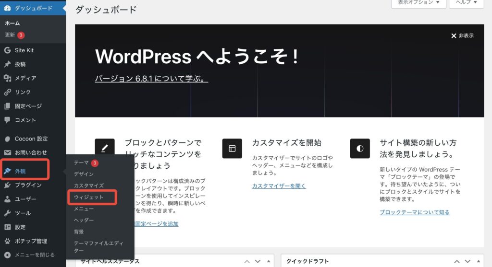
Task: Click the Plugins plug icon
Action: tap(7, 185)
